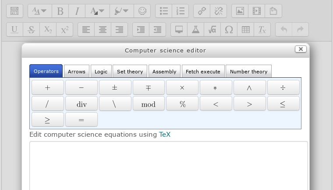Switch to the Arrows tab
The image size is (333, 190).
(x=76, y=72)
